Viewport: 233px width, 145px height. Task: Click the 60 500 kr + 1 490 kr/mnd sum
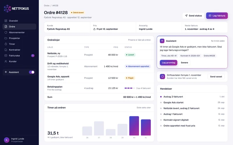click(x=137, y=97)
